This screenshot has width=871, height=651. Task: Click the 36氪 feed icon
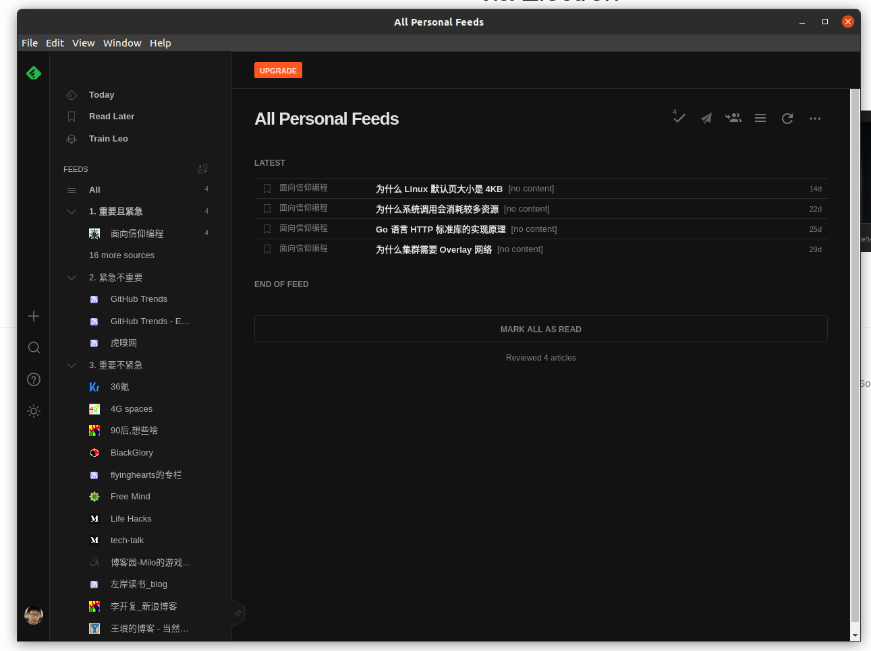coord(94,387)
